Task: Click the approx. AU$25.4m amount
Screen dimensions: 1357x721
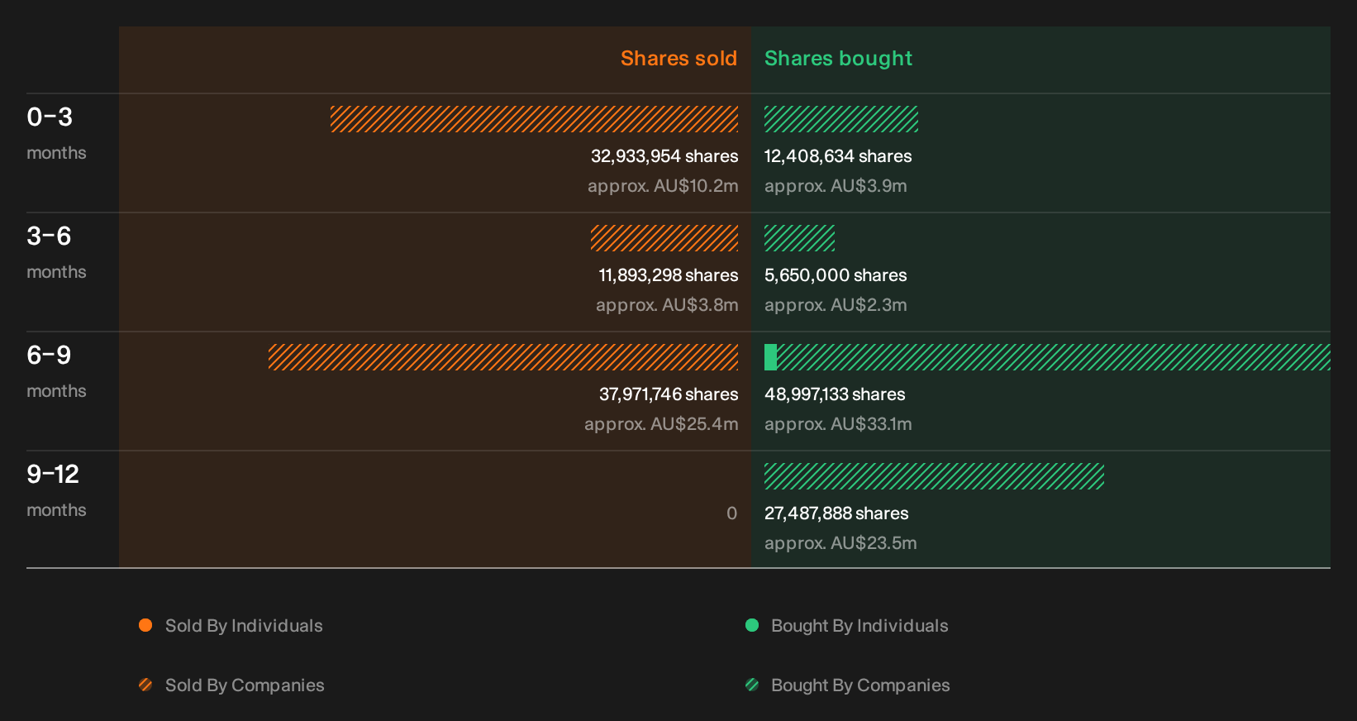Action: click(661, 424)
